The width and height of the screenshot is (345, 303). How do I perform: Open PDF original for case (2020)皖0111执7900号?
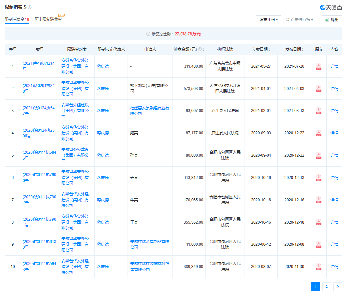318,177
